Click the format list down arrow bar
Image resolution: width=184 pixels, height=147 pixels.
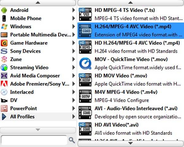coord(131,144)
